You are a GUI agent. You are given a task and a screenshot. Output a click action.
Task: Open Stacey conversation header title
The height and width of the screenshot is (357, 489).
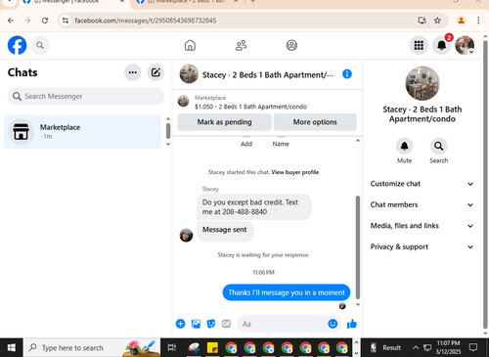pyautogui.click(x=268, y=75)
